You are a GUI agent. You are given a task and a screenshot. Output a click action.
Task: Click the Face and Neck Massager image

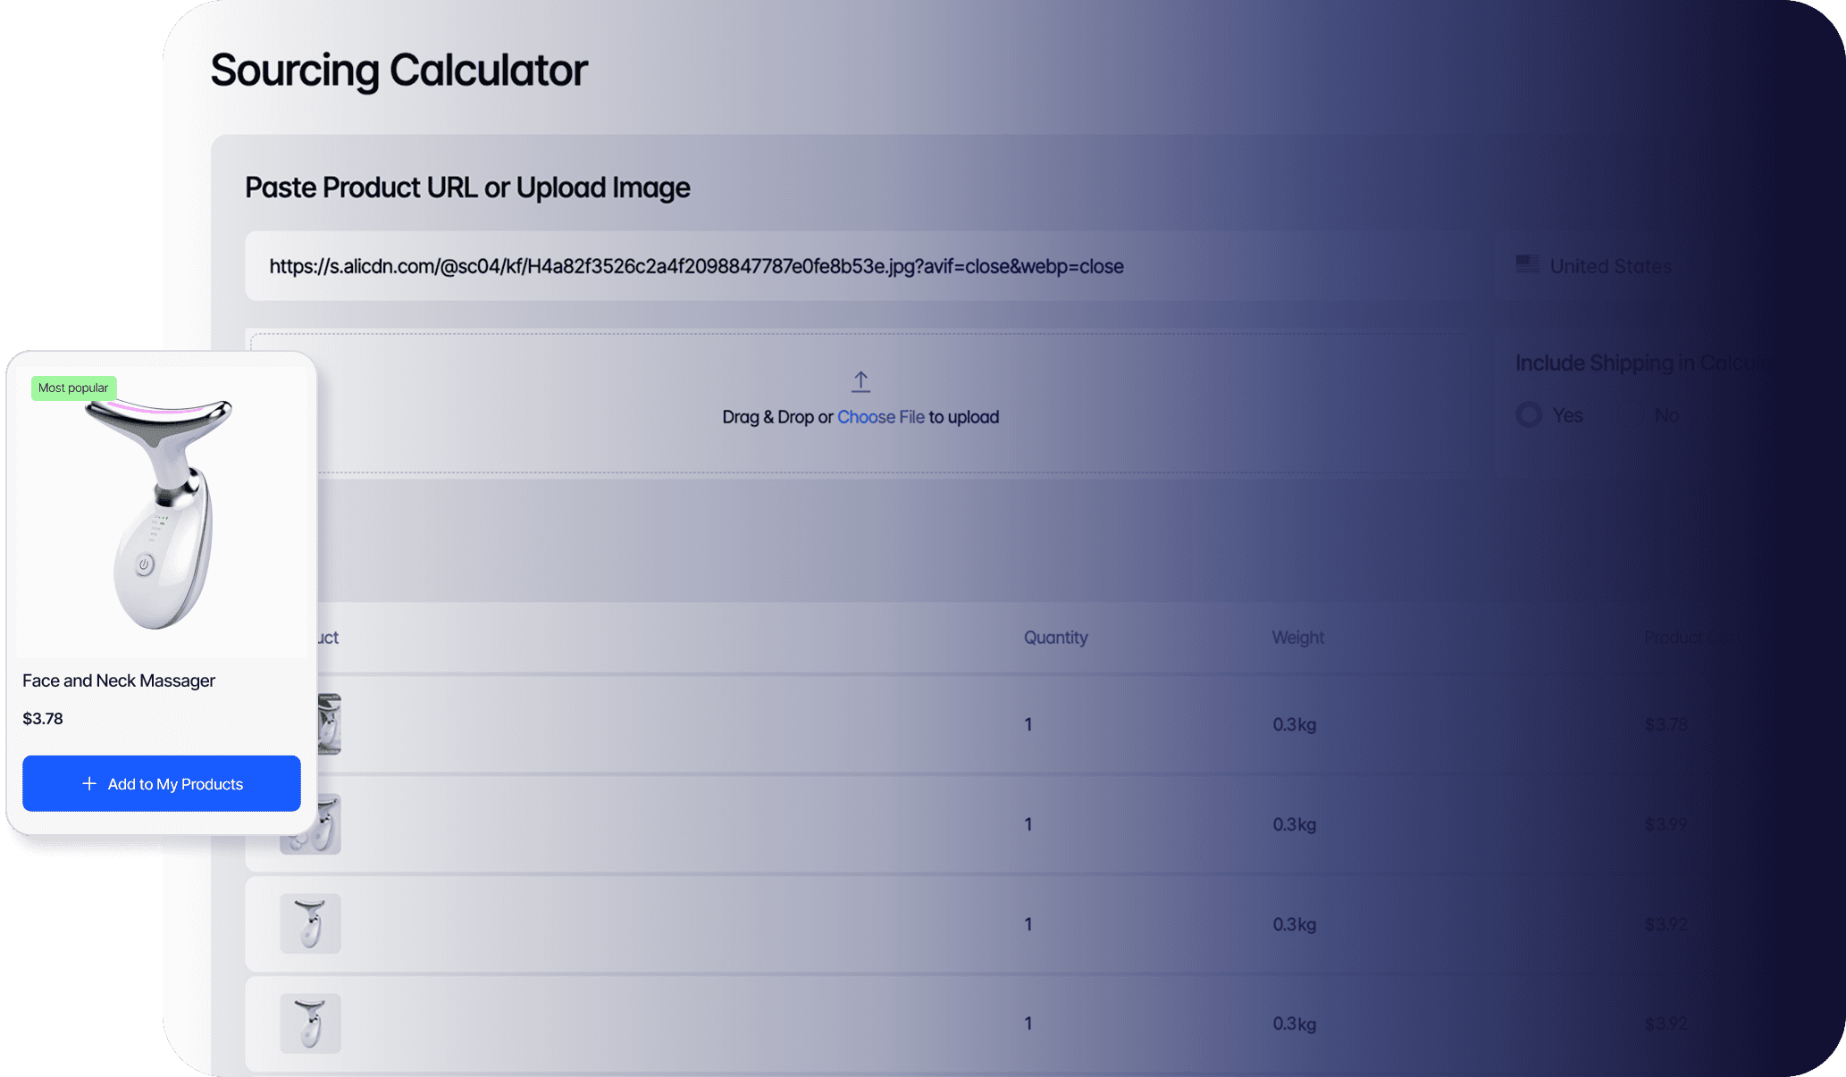coord(162,513)
